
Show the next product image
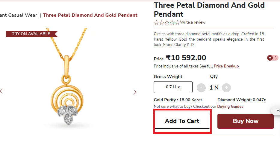[135, 92]
